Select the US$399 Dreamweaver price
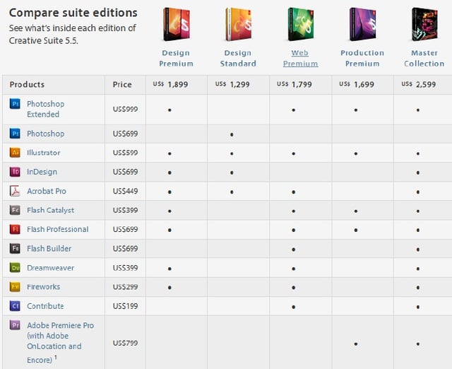 coord(126,268)
